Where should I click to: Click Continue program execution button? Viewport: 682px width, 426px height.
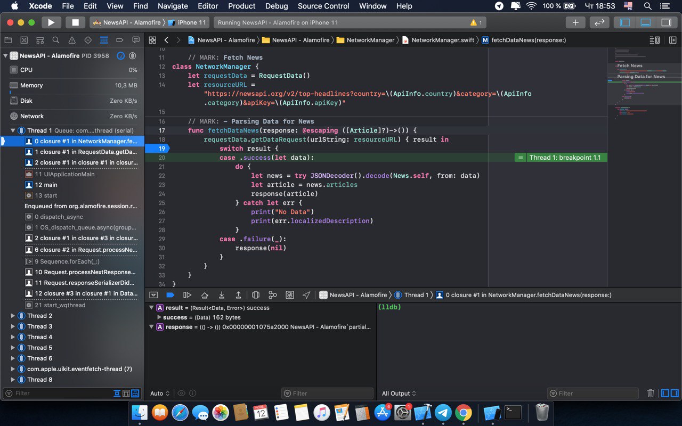pos(187,295)
